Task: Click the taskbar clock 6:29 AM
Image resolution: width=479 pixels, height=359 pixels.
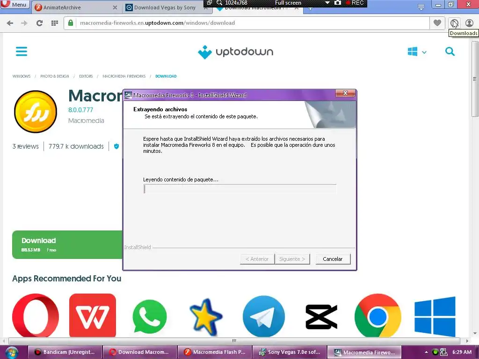Action: pyautogui.click(x=462, y=352)
